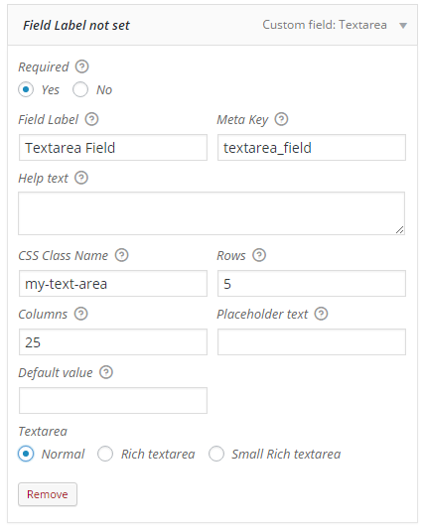The width and height of the screenshot is (424, 532).
Task: Click the Field Label help icon
Action: pos(91,119)
